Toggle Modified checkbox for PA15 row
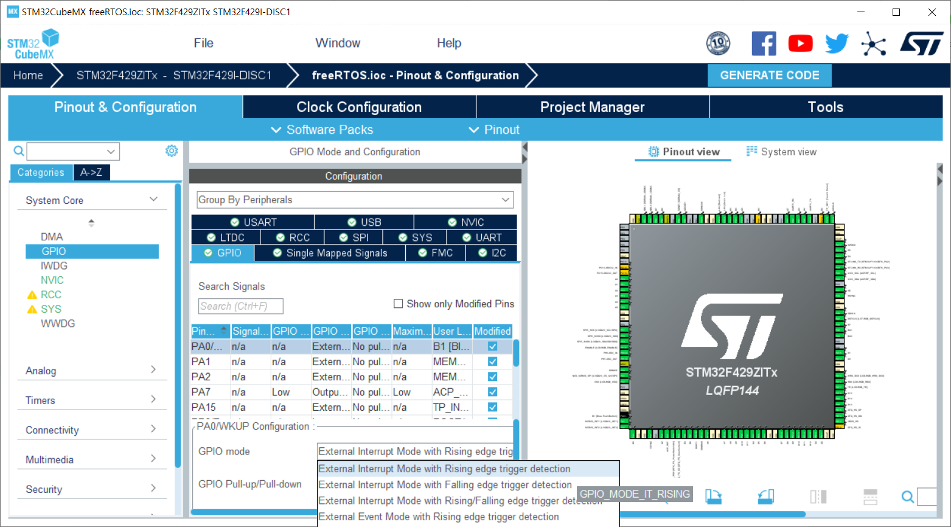The width and height of the screenshot is (951, 527). [x=493, y=407]
